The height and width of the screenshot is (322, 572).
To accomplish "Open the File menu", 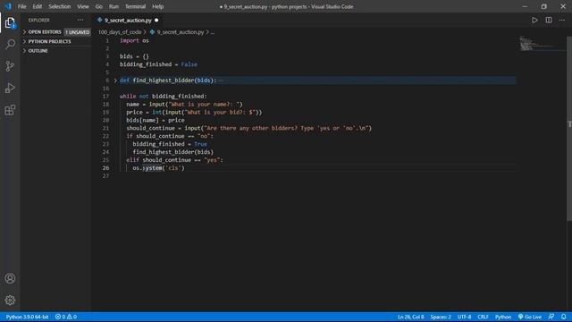I will pyautogui.click(x=21, y=6).
